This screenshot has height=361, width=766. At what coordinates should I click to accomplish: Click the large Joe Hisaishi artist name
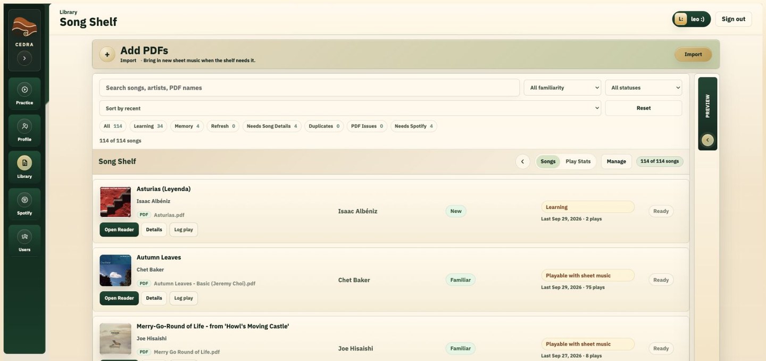tap(355, 348)
